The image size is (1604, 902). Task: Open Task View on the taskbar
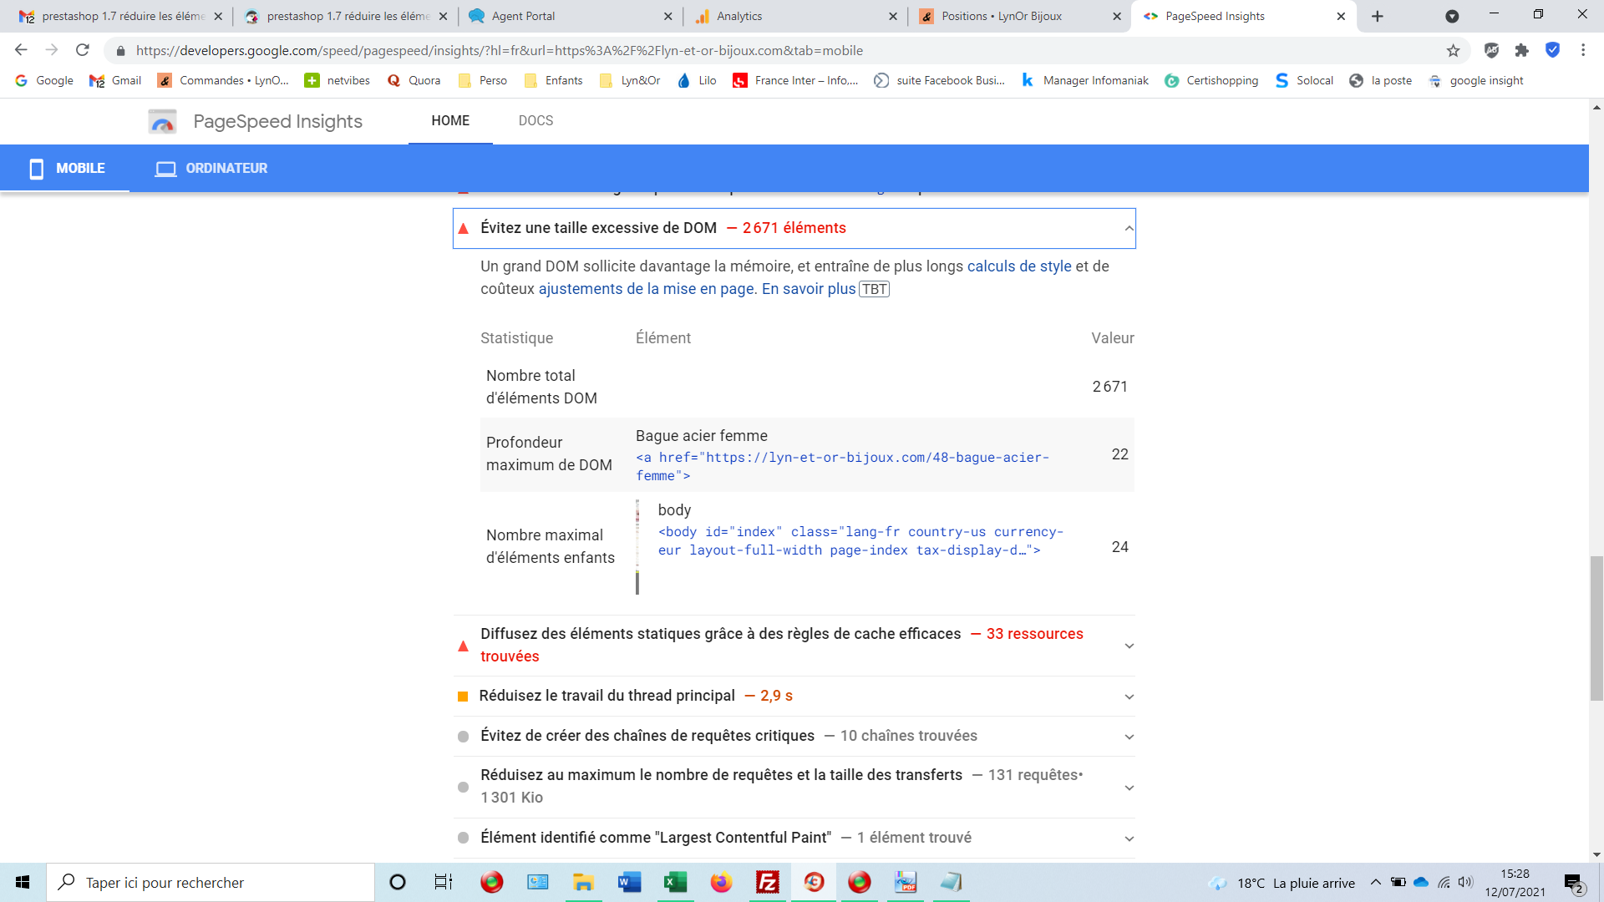[x=443, y=882]
